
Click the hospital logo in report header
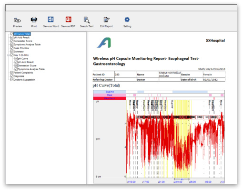pos(104,42)
